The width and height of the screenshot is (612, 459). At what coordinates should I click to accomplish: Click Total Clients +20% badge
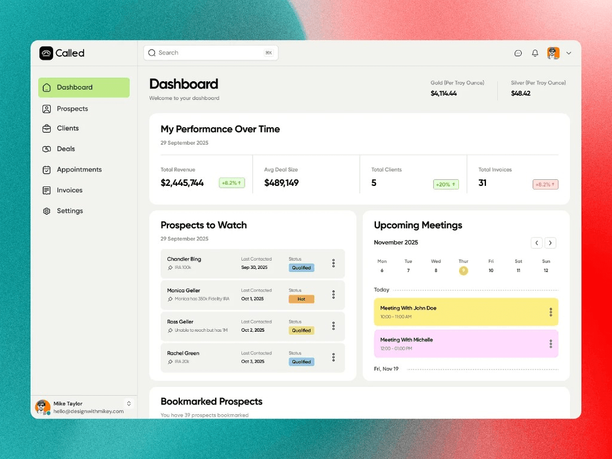(446, 184)
